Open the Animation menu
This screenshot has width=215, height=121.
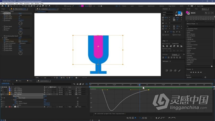click(x=27, y=3)
